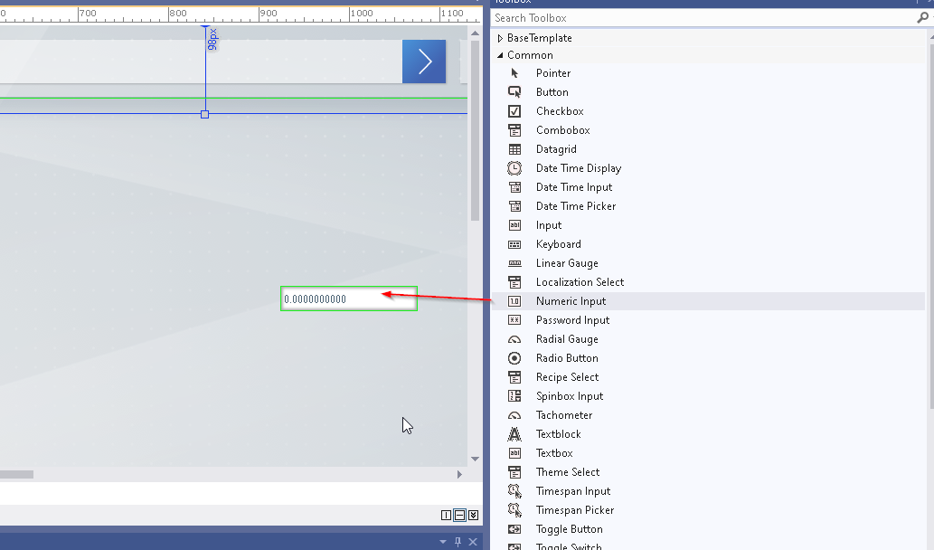The image size is (934, 550).
Task: Collapse the Common toolbox group
Action: point(500,55)
